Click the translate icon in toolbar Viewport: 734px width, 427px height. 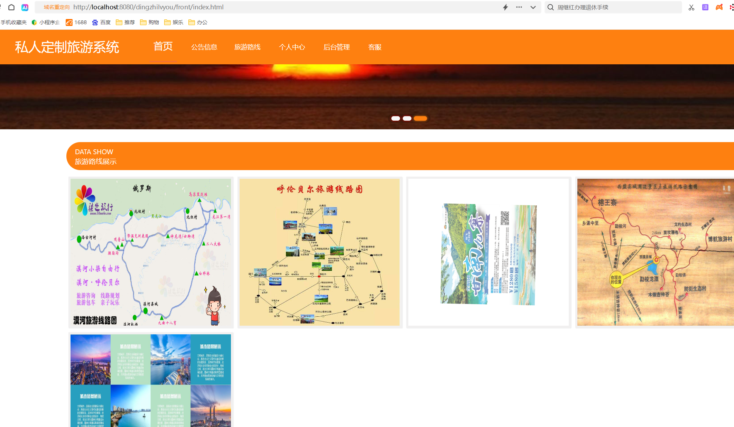click(705, 7)
